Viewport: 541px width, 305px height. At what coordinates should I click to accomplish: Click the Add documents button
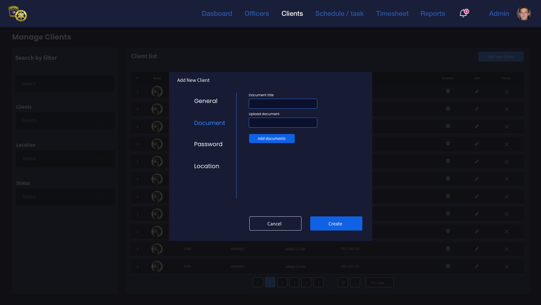click(x=272, y=139)
